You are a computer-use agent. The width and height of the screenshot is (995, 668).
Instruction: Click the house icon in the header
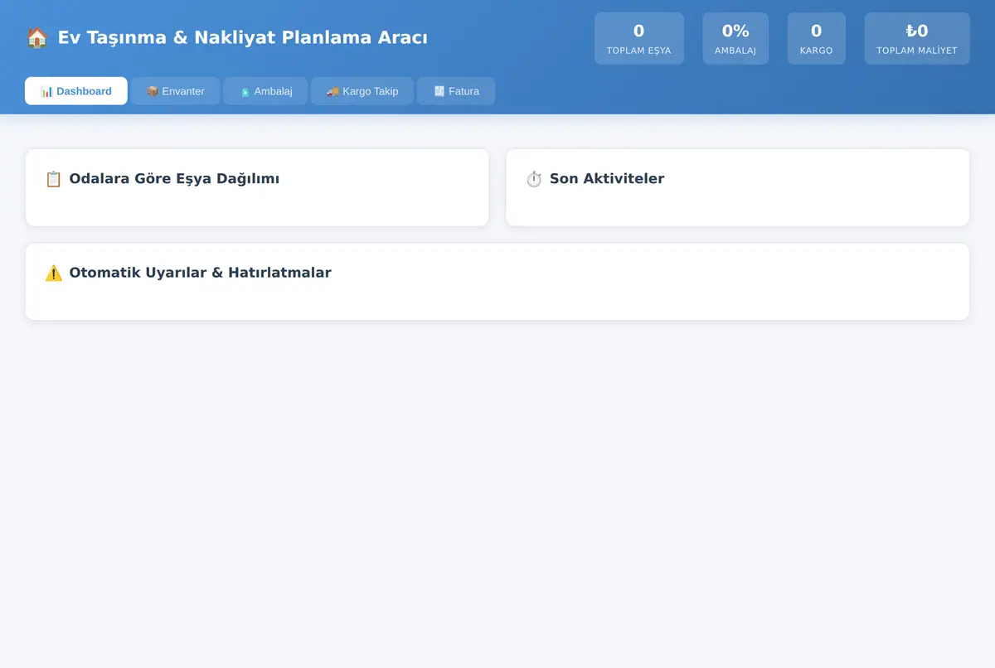36,37
